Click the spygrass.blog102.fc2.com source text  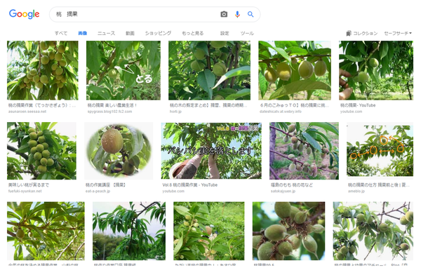pos(109,112)
